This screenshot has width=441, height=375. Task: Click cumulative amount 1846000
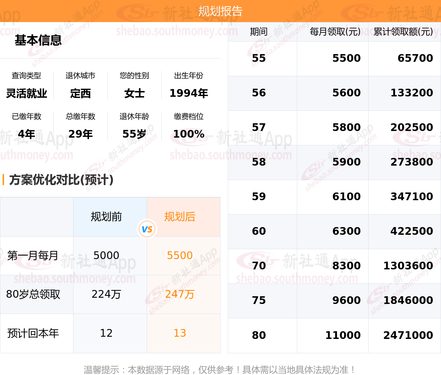click(x=408, y=300)
